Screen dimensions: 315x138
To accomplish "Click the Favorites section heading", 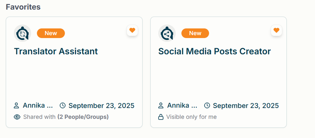I will click(x=23, y=7).
